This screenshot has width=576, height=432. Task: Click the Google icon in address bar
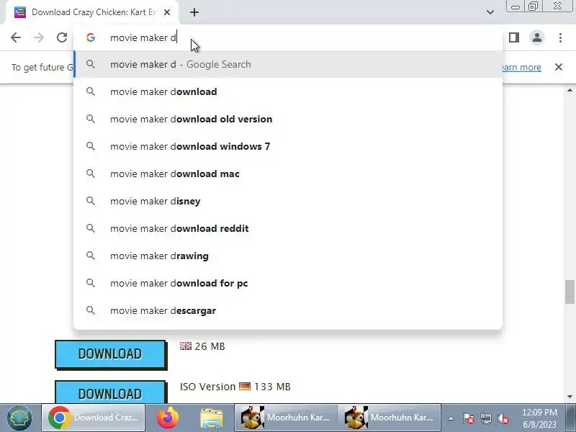(x=91, y=37)
